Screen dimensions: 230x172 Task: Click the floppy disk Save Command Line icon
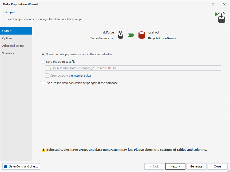click(5, 166)
